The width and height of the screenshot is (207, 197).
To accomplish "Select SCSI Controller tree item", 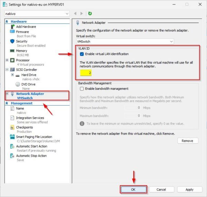I will click(27, 70).
